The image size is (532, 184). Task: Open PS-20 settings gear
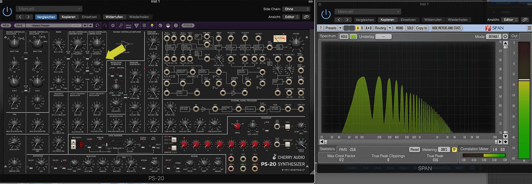point(113,26)
